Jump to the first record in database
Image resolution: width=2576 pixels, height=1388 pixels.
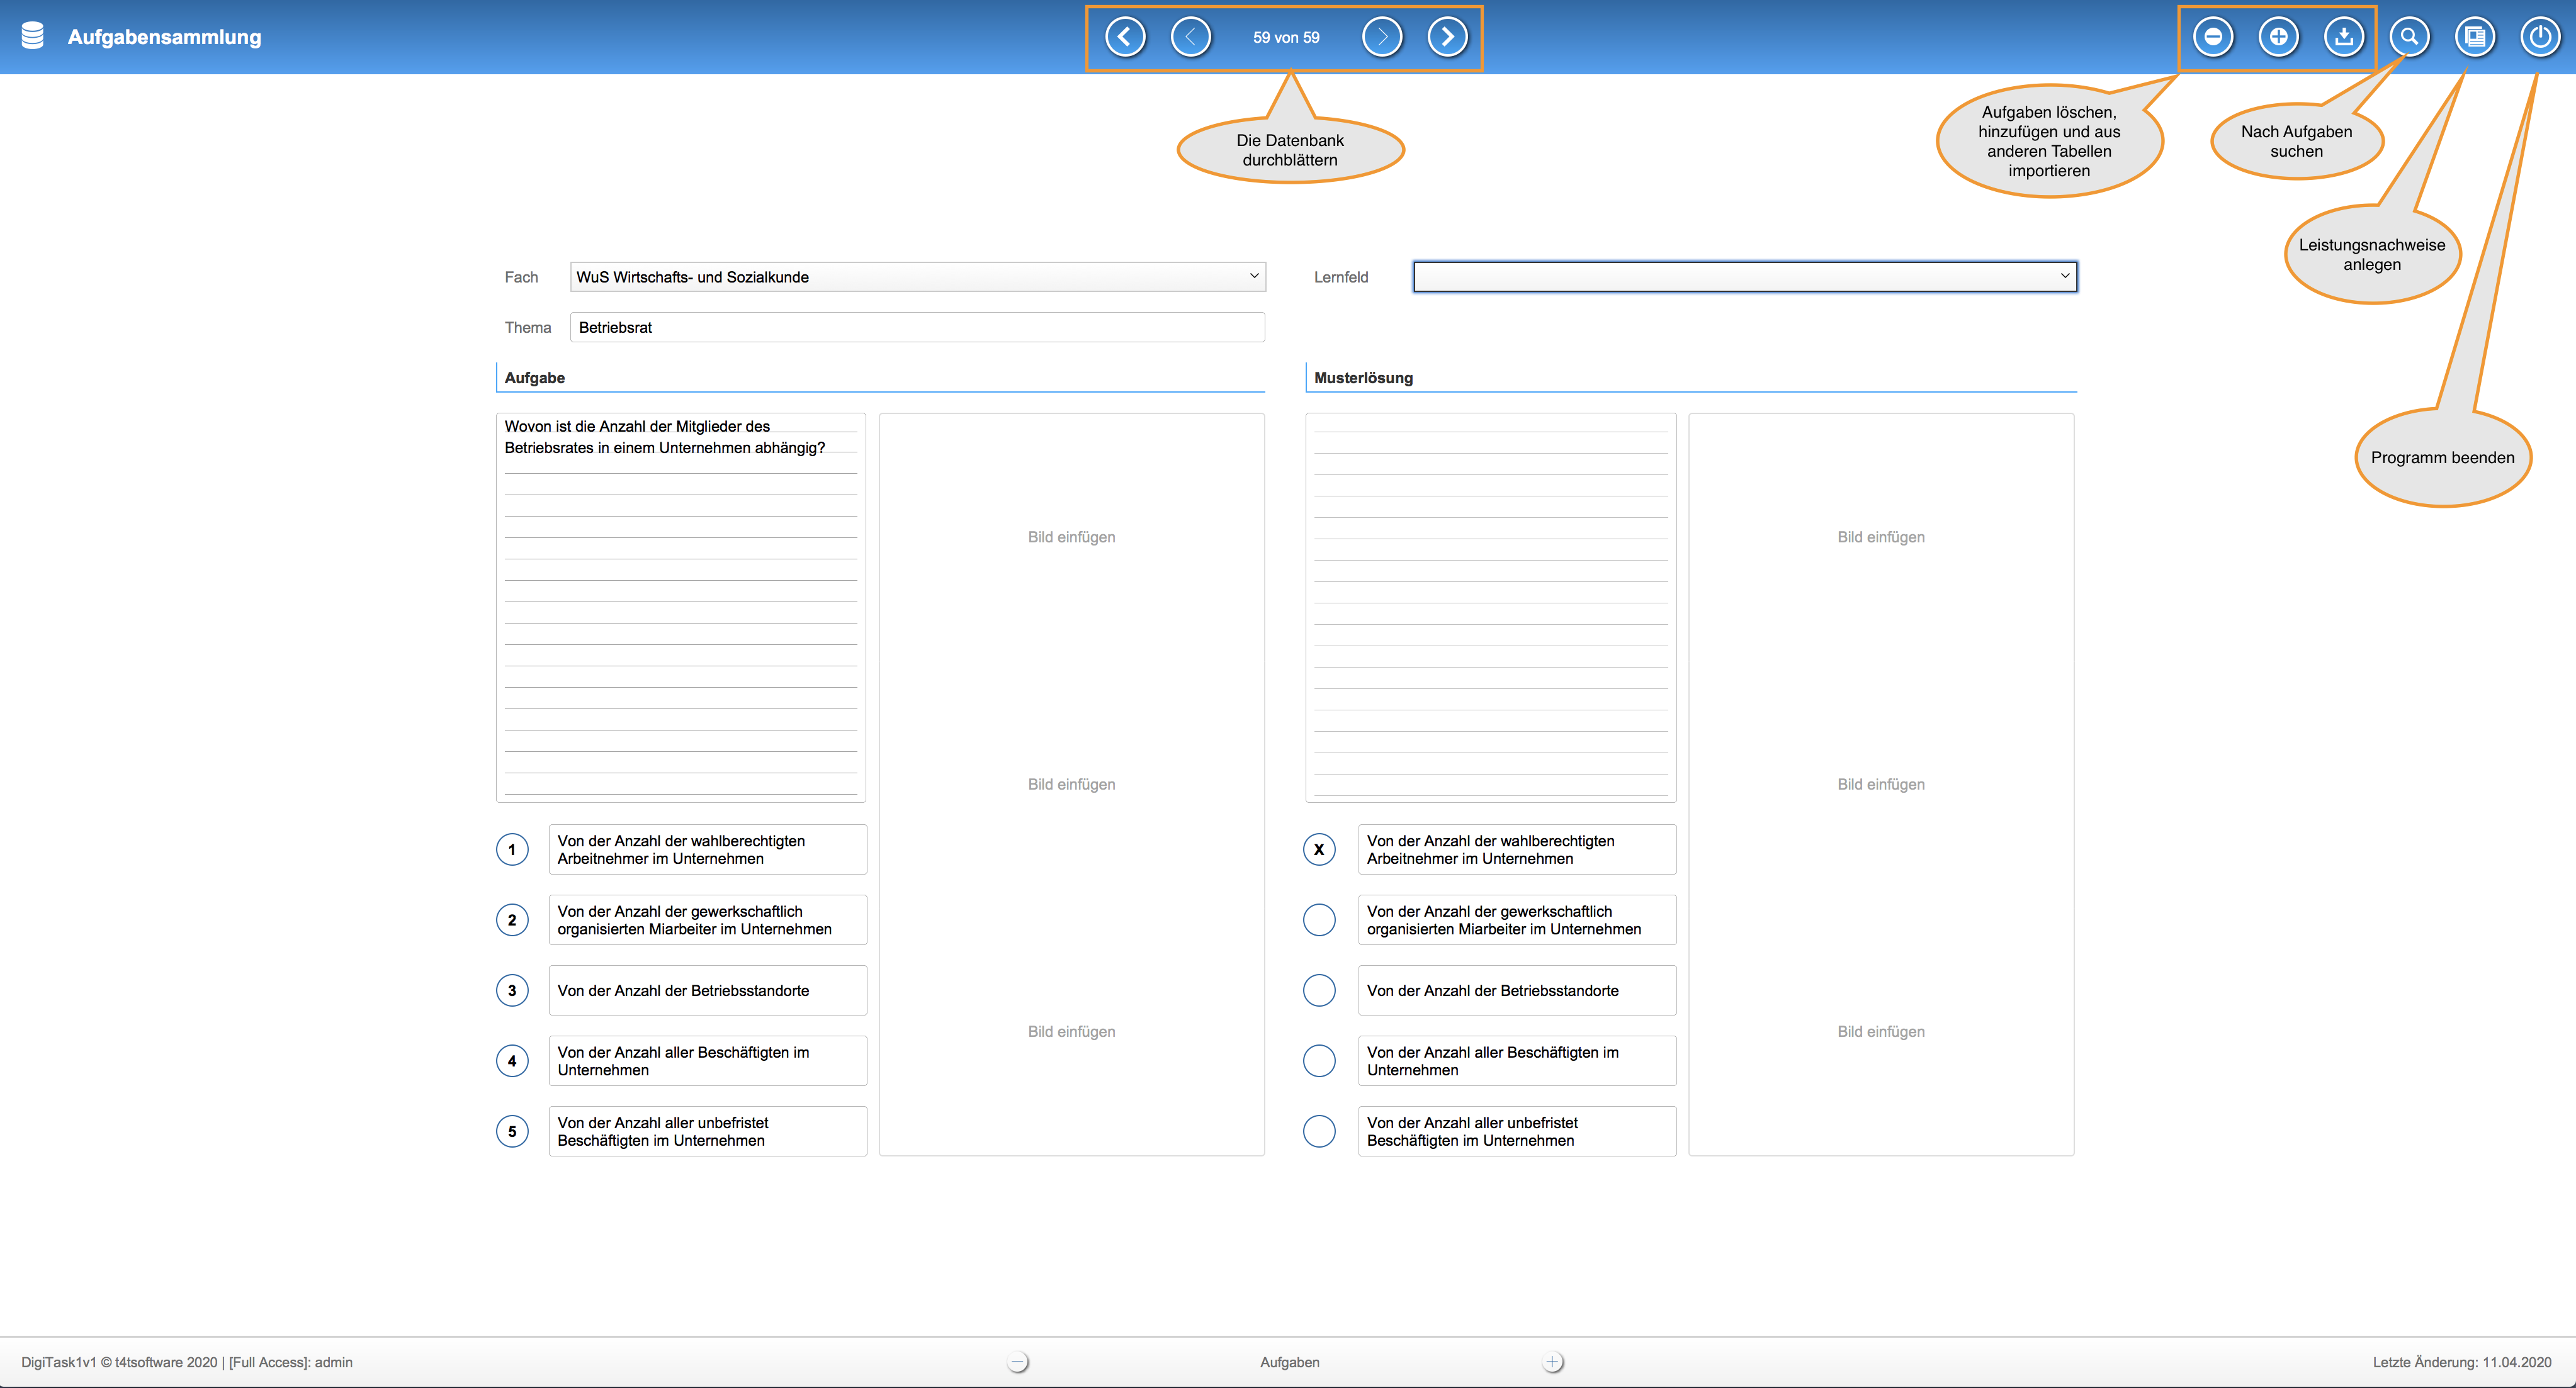coord(1125,37)
